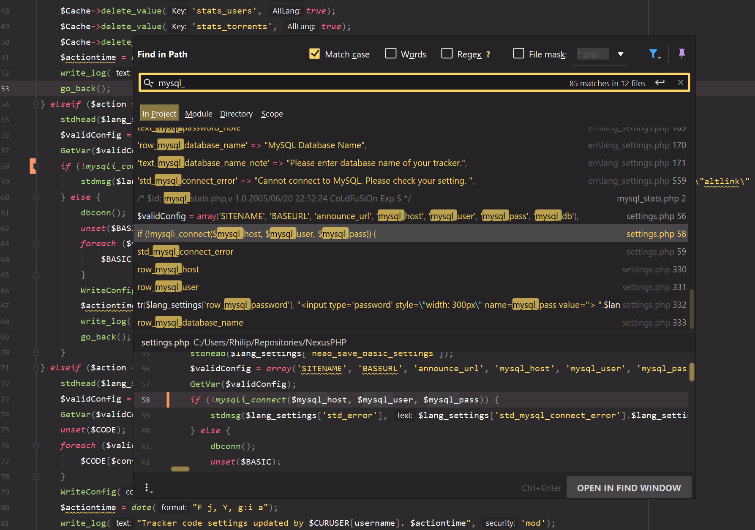Collapse the fold marker on line 60
755x530 pixels.
coord(36,197)
